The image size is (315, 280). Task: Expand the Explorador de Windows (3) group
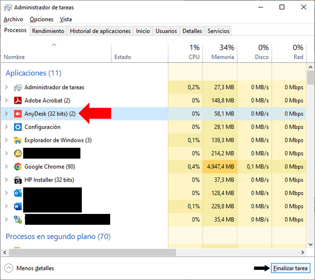pyautogui.click(x=6, y=140)
